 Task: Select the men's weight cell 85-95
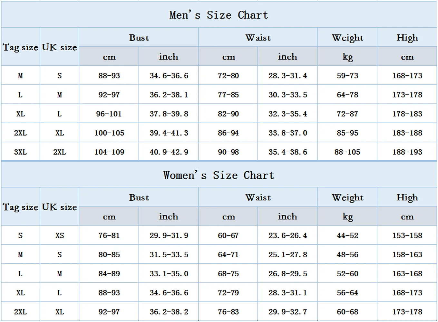[x=347, y=133]
